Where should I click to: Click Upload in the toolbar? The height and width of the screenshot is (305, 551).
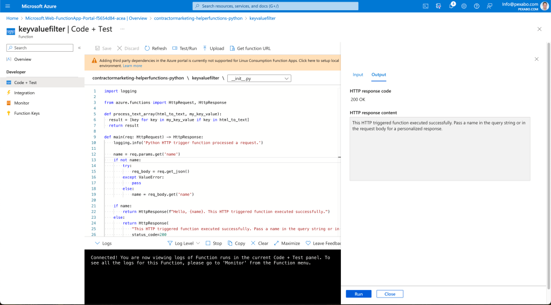tap(213, 48)
